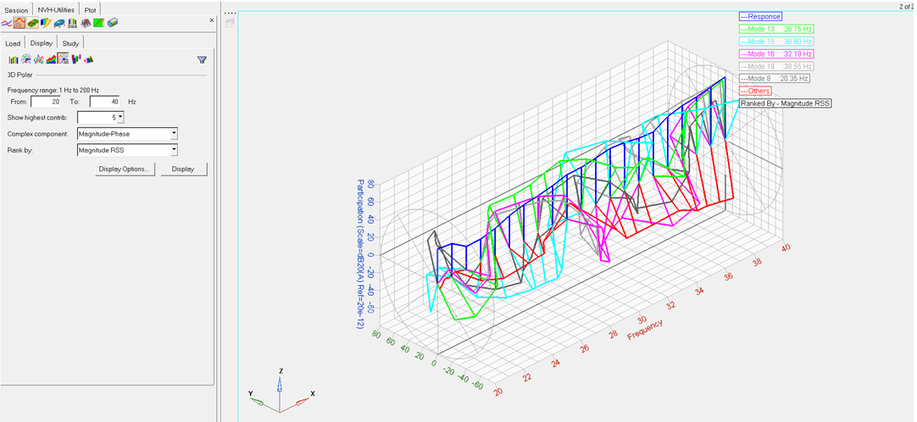Switch display to 3D color surface plot
The height and width of the screenshot is (422, 917).
coord(89,59)
